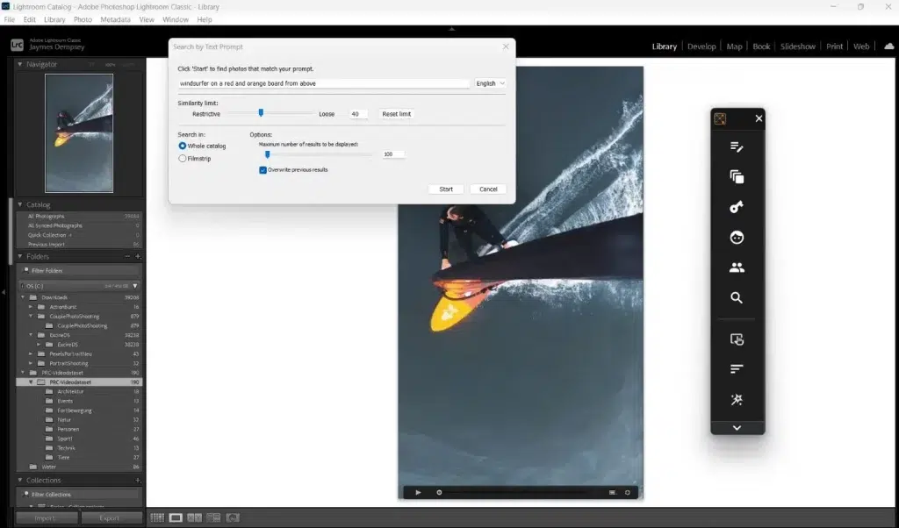Screen dimensions: 899x528
Task: Open the Metadata menu
Action: pos(117,18)
